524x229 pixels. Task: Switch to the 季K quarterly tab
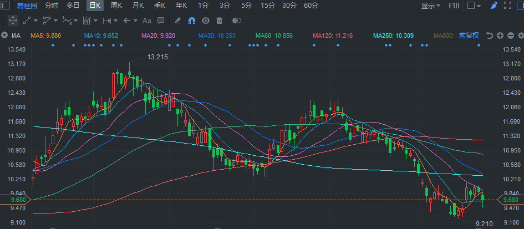click(159, 6)
